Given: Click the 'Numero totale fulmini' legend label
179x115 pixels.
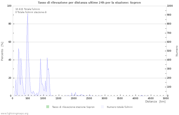Looking at the screenshot, I should point(120,107).
